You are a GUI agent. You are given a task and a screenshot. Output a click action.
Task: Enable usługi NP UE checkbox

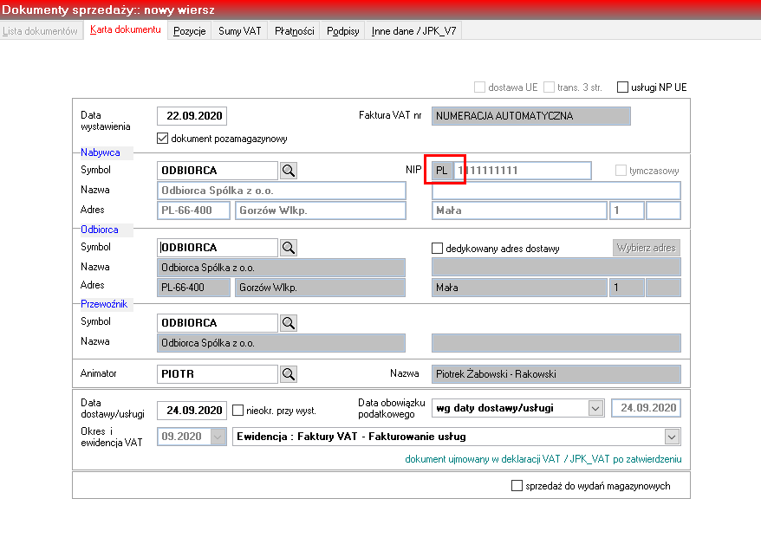pyautogui.click(x=622, y=87)
